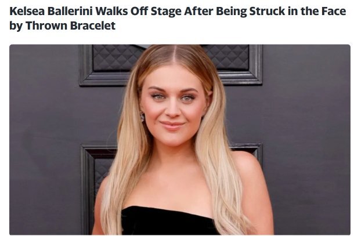This screenshot has width=354, height=236.
Task: Open the Kelsea Ballerini headline article
Action: (x=178, y=19)
